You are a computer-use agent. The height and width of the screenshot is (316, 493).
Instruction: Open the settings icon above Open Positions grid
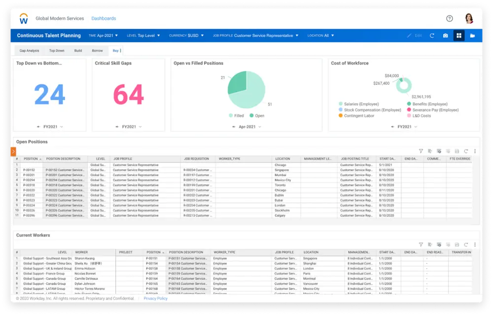pyautogui.click(x=475, y=151)
